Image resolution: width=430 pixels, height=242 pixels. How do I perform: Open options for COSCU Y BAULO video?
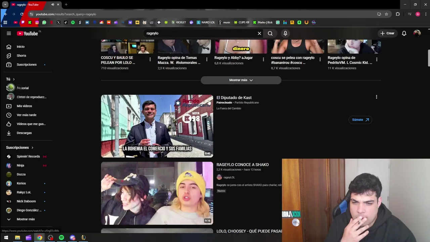point(150,59)
